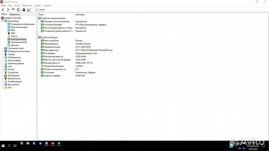Select the IPMI tree item
This screenshot has width=269, height=151.
click(13, 33)
